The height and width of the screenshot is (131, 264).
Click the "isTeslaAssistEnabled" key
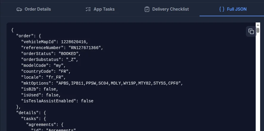click(x=49, y=101)
